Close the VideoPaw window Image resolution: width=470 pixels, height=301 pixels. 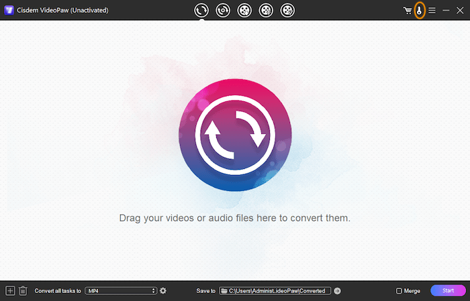[x=460, y=11]
